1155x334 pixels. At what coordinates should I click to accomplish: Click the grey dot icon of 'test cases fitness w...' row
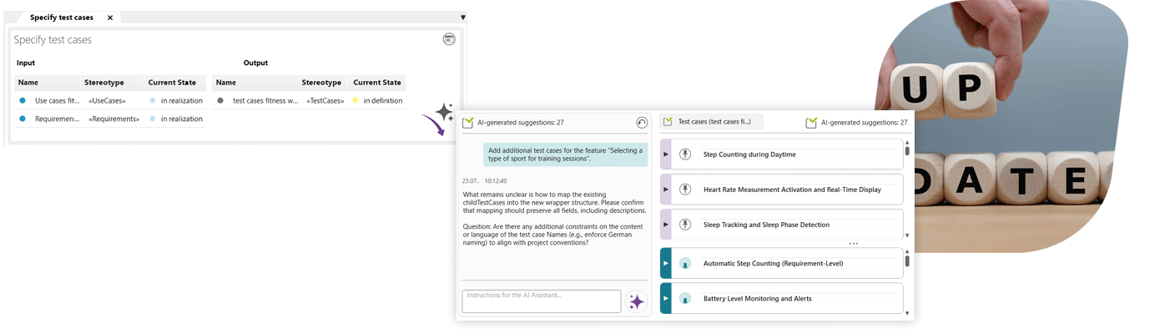point(220,100)
